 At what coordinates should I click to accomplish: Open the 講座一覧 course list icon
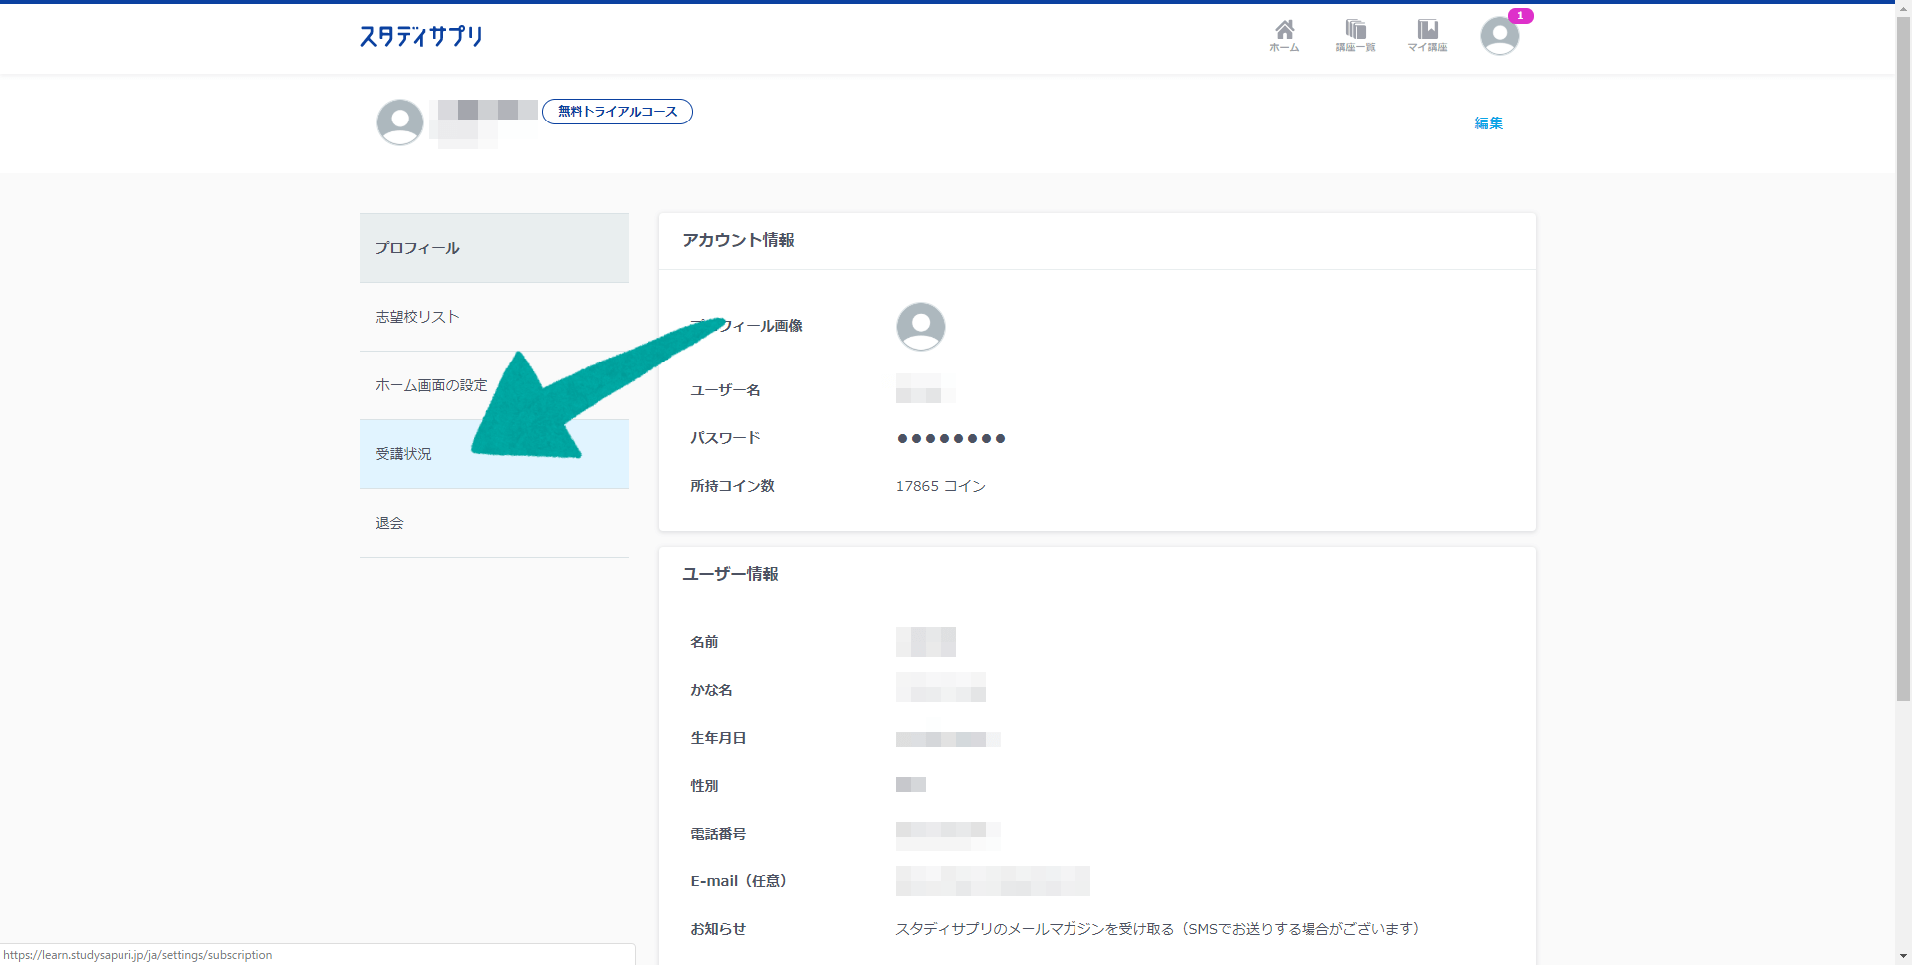point(1355,35)
